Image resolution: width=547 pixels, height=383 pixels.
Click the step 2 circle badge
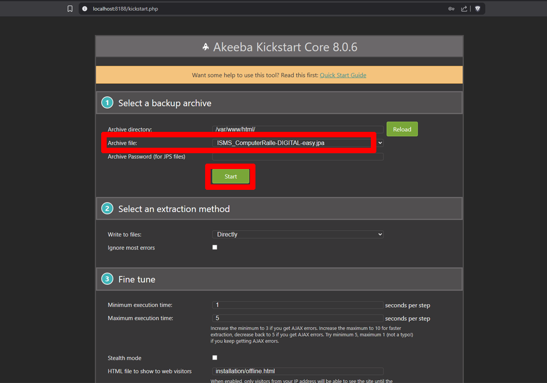[107, 208]
